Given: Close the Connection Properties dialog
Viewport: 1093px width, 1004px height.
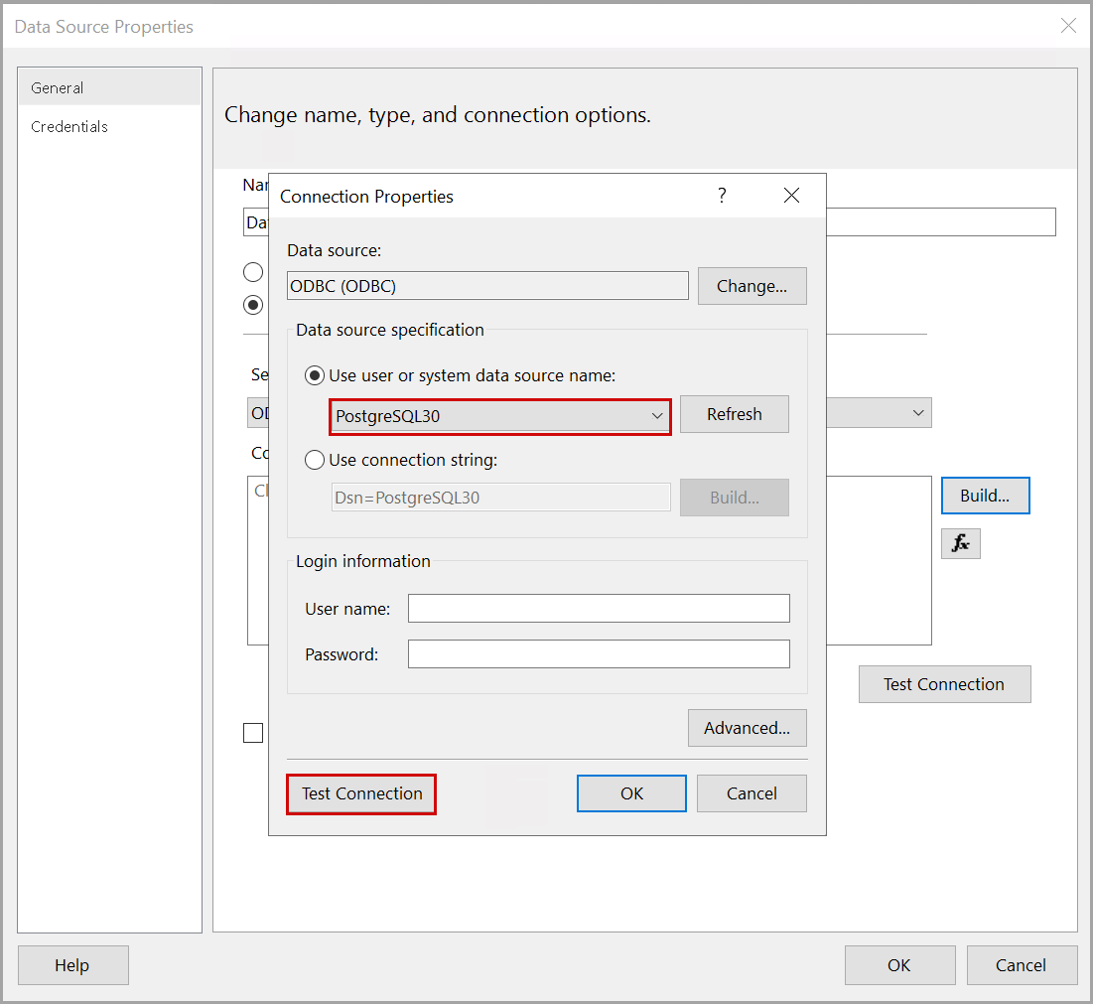Looking at the screenshot, I should click(791, 196).
